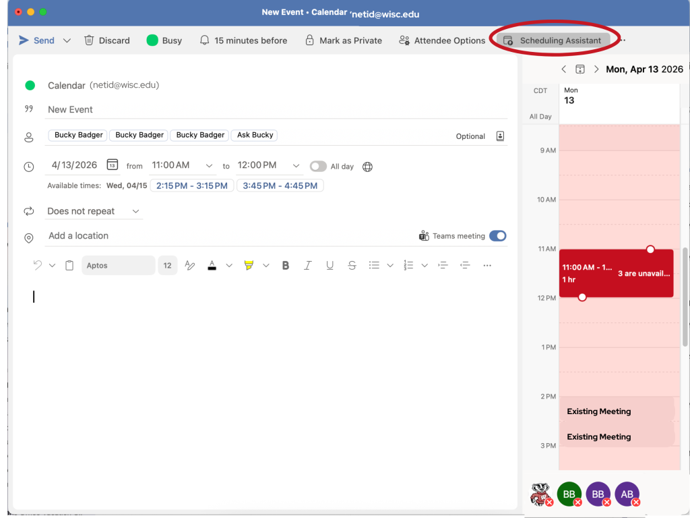The image size is (690, 518).
Task: Open the date picker calendar icon
Action: coord(113,165)
